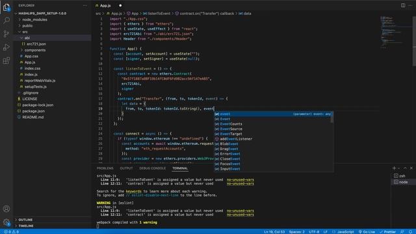Viewport: 416px width, 234px height.
Task: Open notifications bell in status bar
Action: tap(411, 232)
